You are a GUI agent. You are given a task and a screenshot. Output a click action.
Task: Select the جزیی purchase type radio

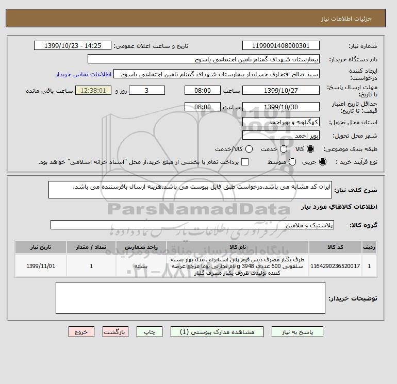(x=323, y=162)
